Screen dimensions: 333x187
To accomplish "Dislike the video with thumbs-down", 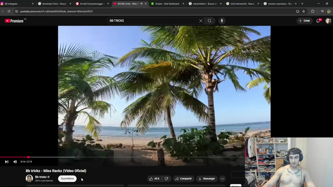I will pos(166,179).
